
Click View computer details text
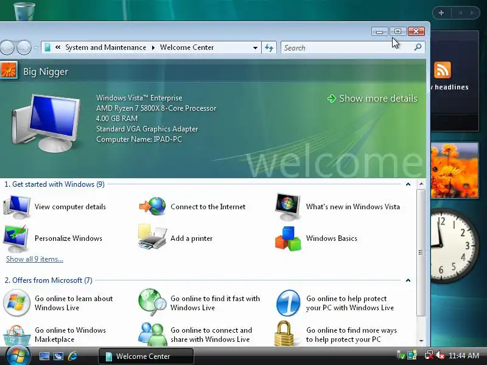[x=70, y=207]
